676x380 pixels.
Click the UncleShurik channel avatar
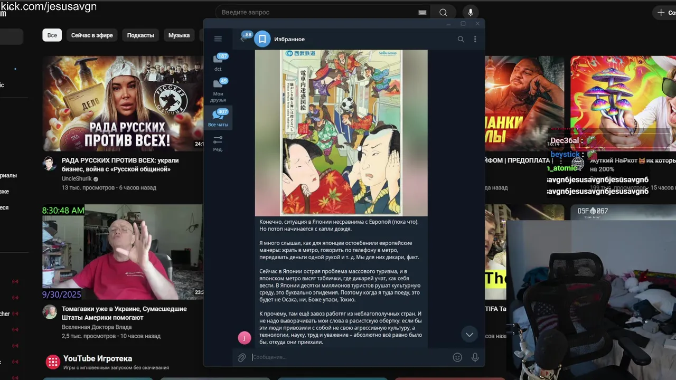[x=50, y=163]
